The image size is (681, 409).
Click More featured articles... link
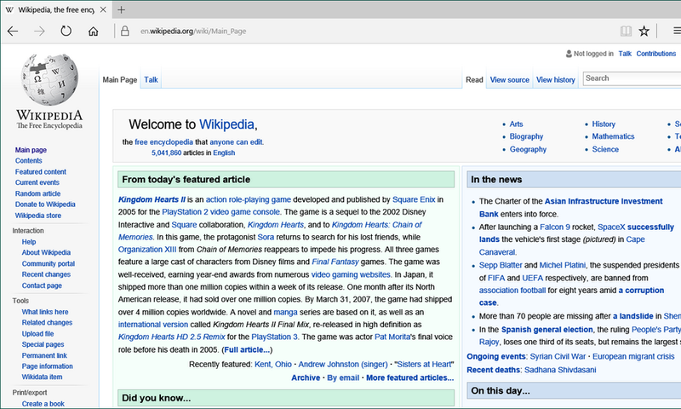409,377
